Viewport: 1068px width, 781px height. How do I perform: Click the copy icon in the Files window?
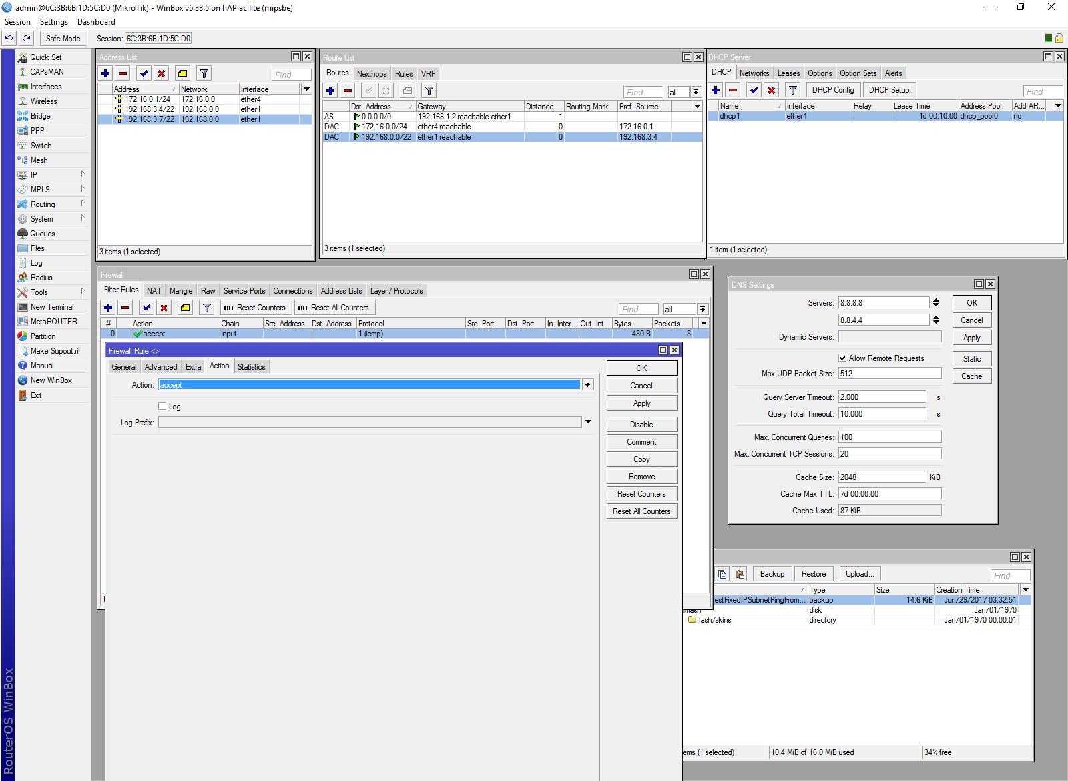[722, 574]
